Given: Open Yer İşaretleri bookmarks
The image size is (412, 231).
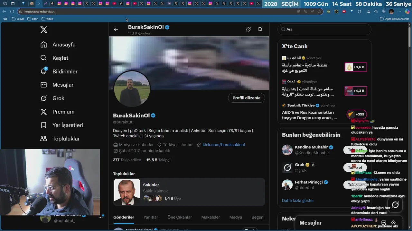Looking at the screenshot, I should click(62, 125).
